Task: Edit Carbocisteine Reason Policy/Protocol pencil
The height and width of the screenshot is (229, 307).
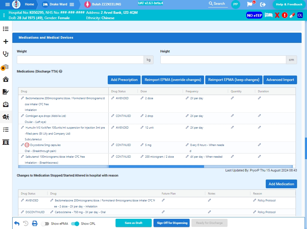Action: coord(255,212)
